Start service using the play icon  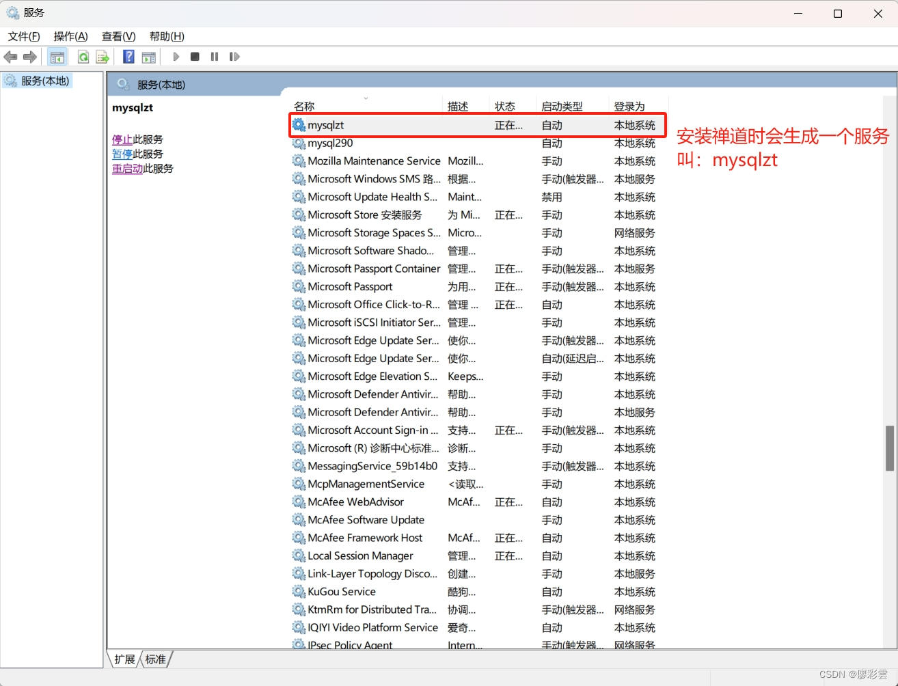click(x=176, y=57)
